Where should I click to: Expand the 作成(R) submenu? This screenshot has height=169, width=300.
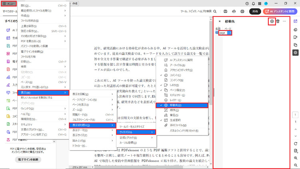tap(44, 16)
